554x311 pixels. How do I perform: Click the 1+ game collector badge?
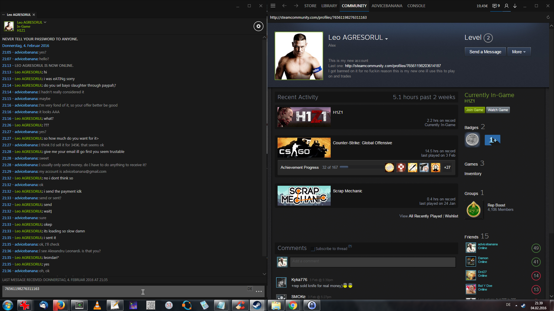tap(492, 140)
